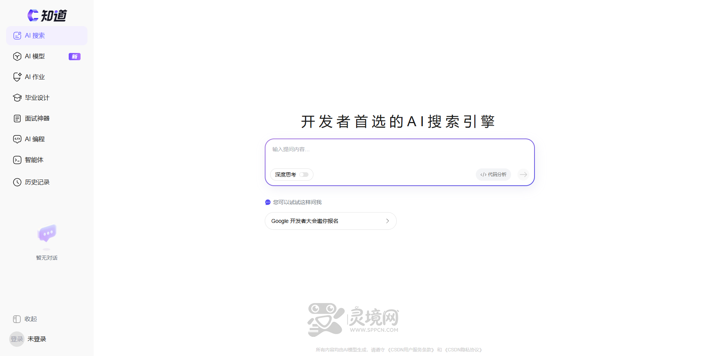Click the 智能体 terminal icon
Viewport: 706px width, 356px height.
coord(17,160)
